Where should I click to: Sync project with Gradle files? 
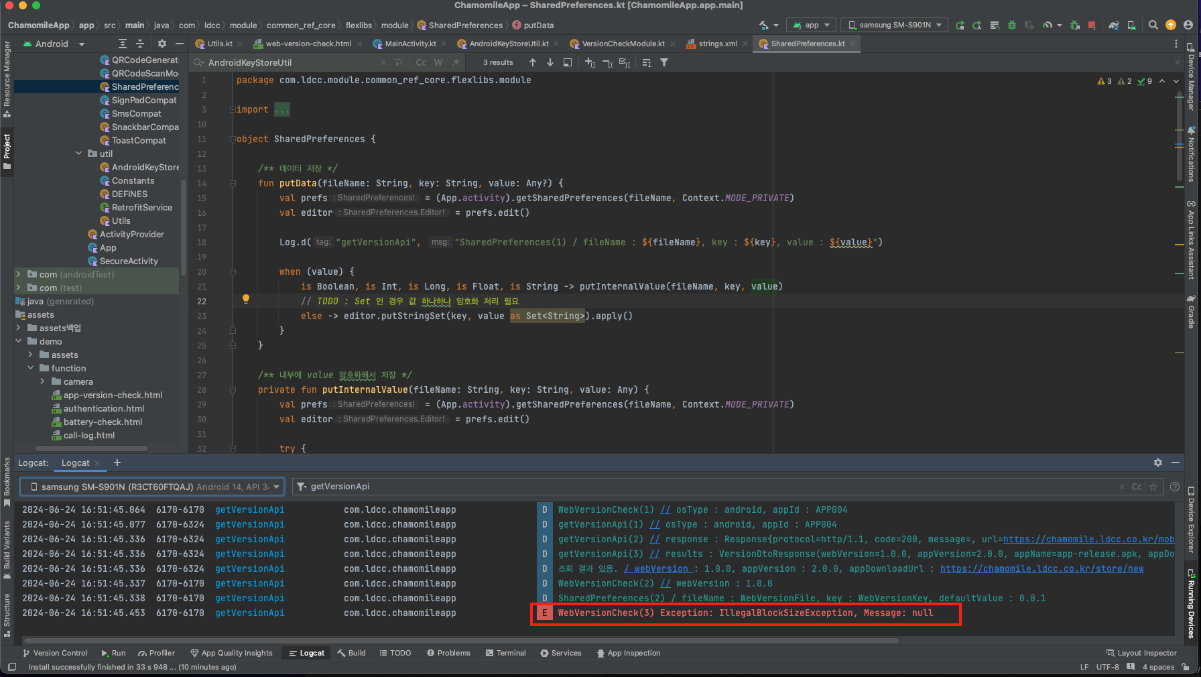click(1114, 25)
